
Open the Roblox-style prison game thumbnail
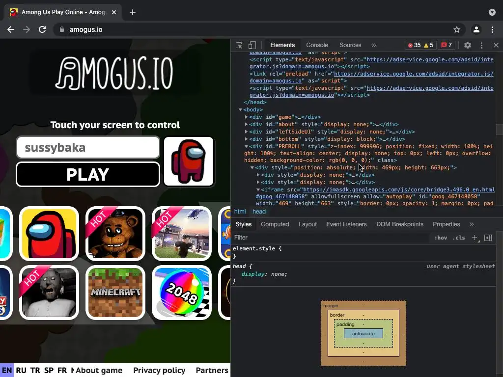[x=182, y=233]
